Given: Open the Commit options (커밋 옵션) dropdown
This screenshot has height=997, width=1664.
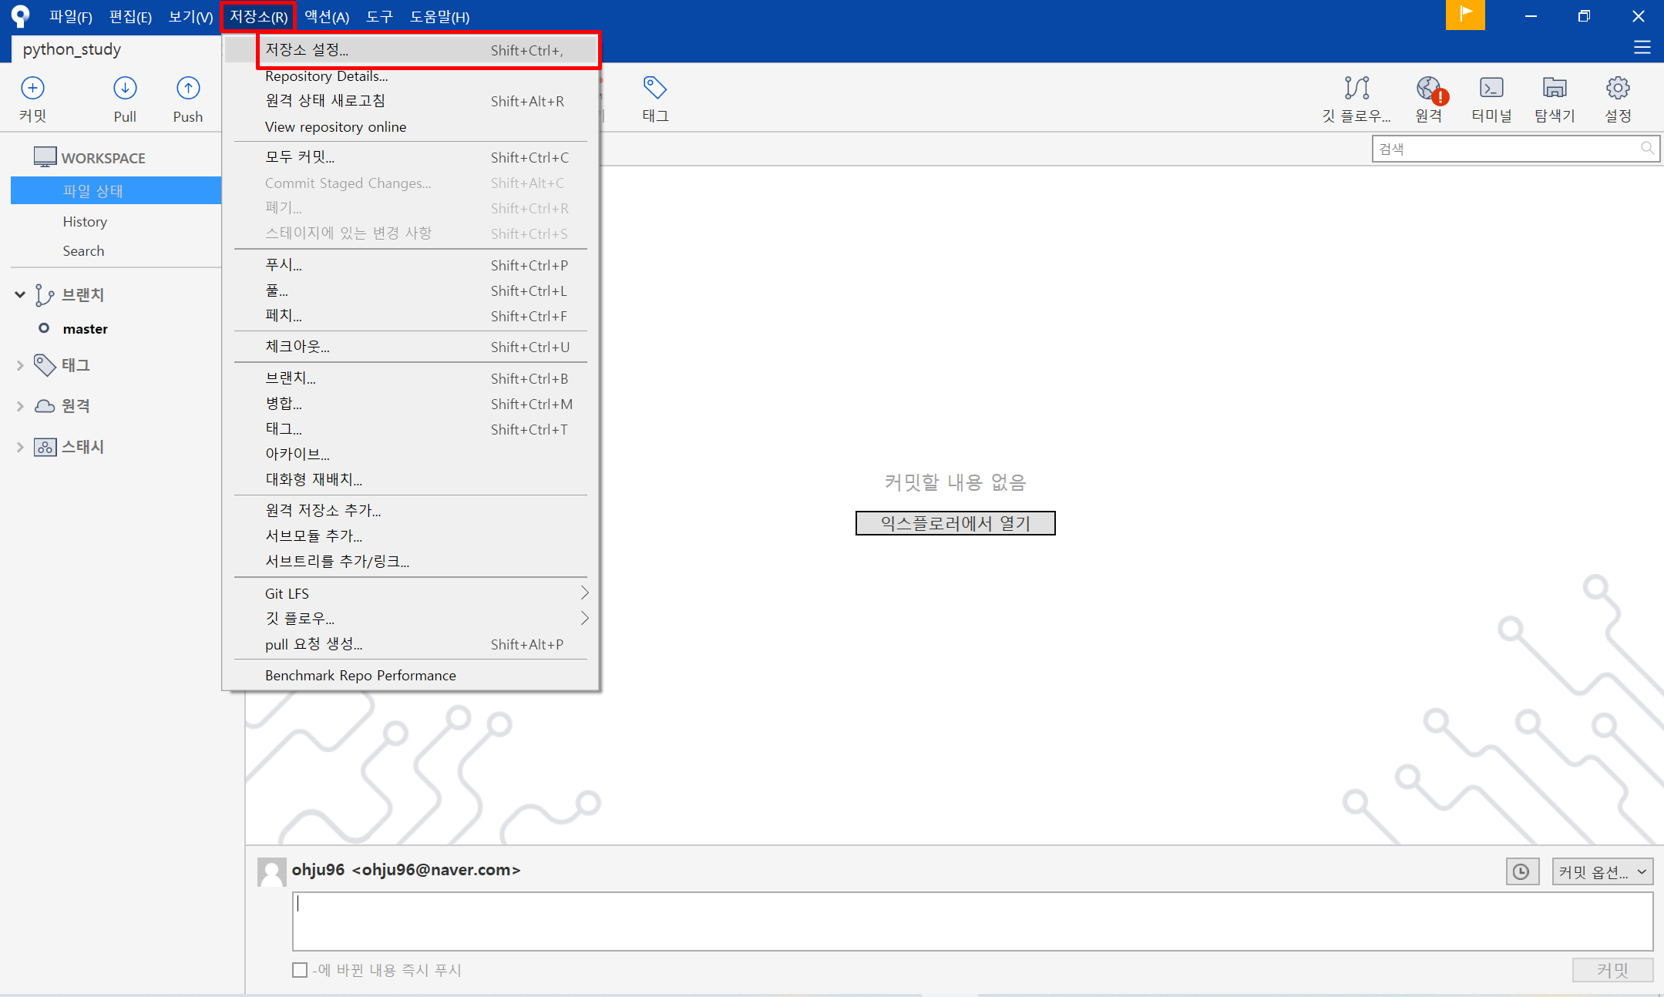Looking at the screenshot, I should tap(1602, 871).
